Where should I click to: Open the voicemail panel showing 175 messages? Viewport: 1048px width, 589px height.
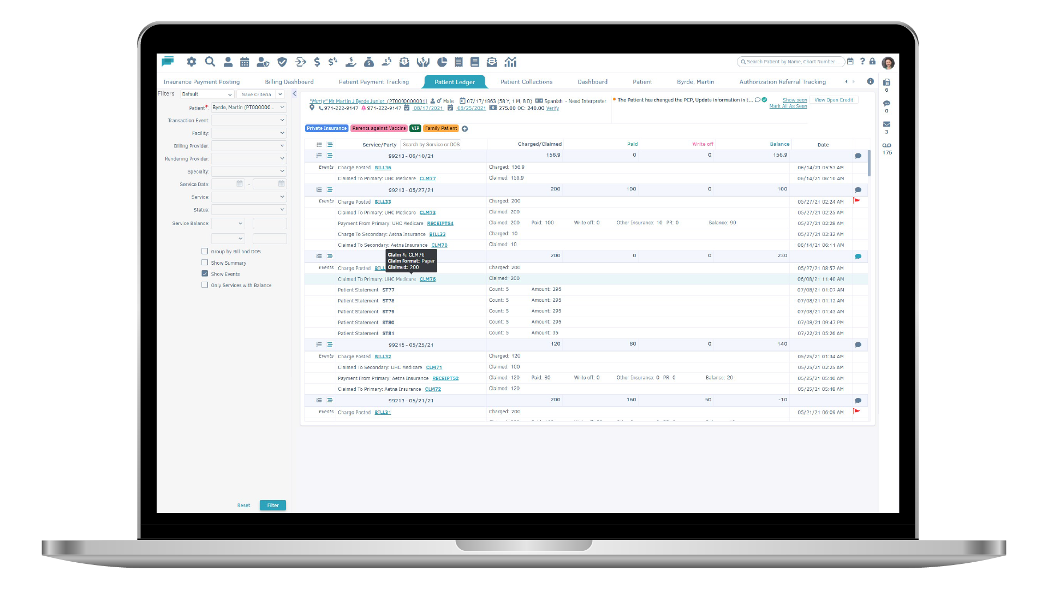click(886, 145)
